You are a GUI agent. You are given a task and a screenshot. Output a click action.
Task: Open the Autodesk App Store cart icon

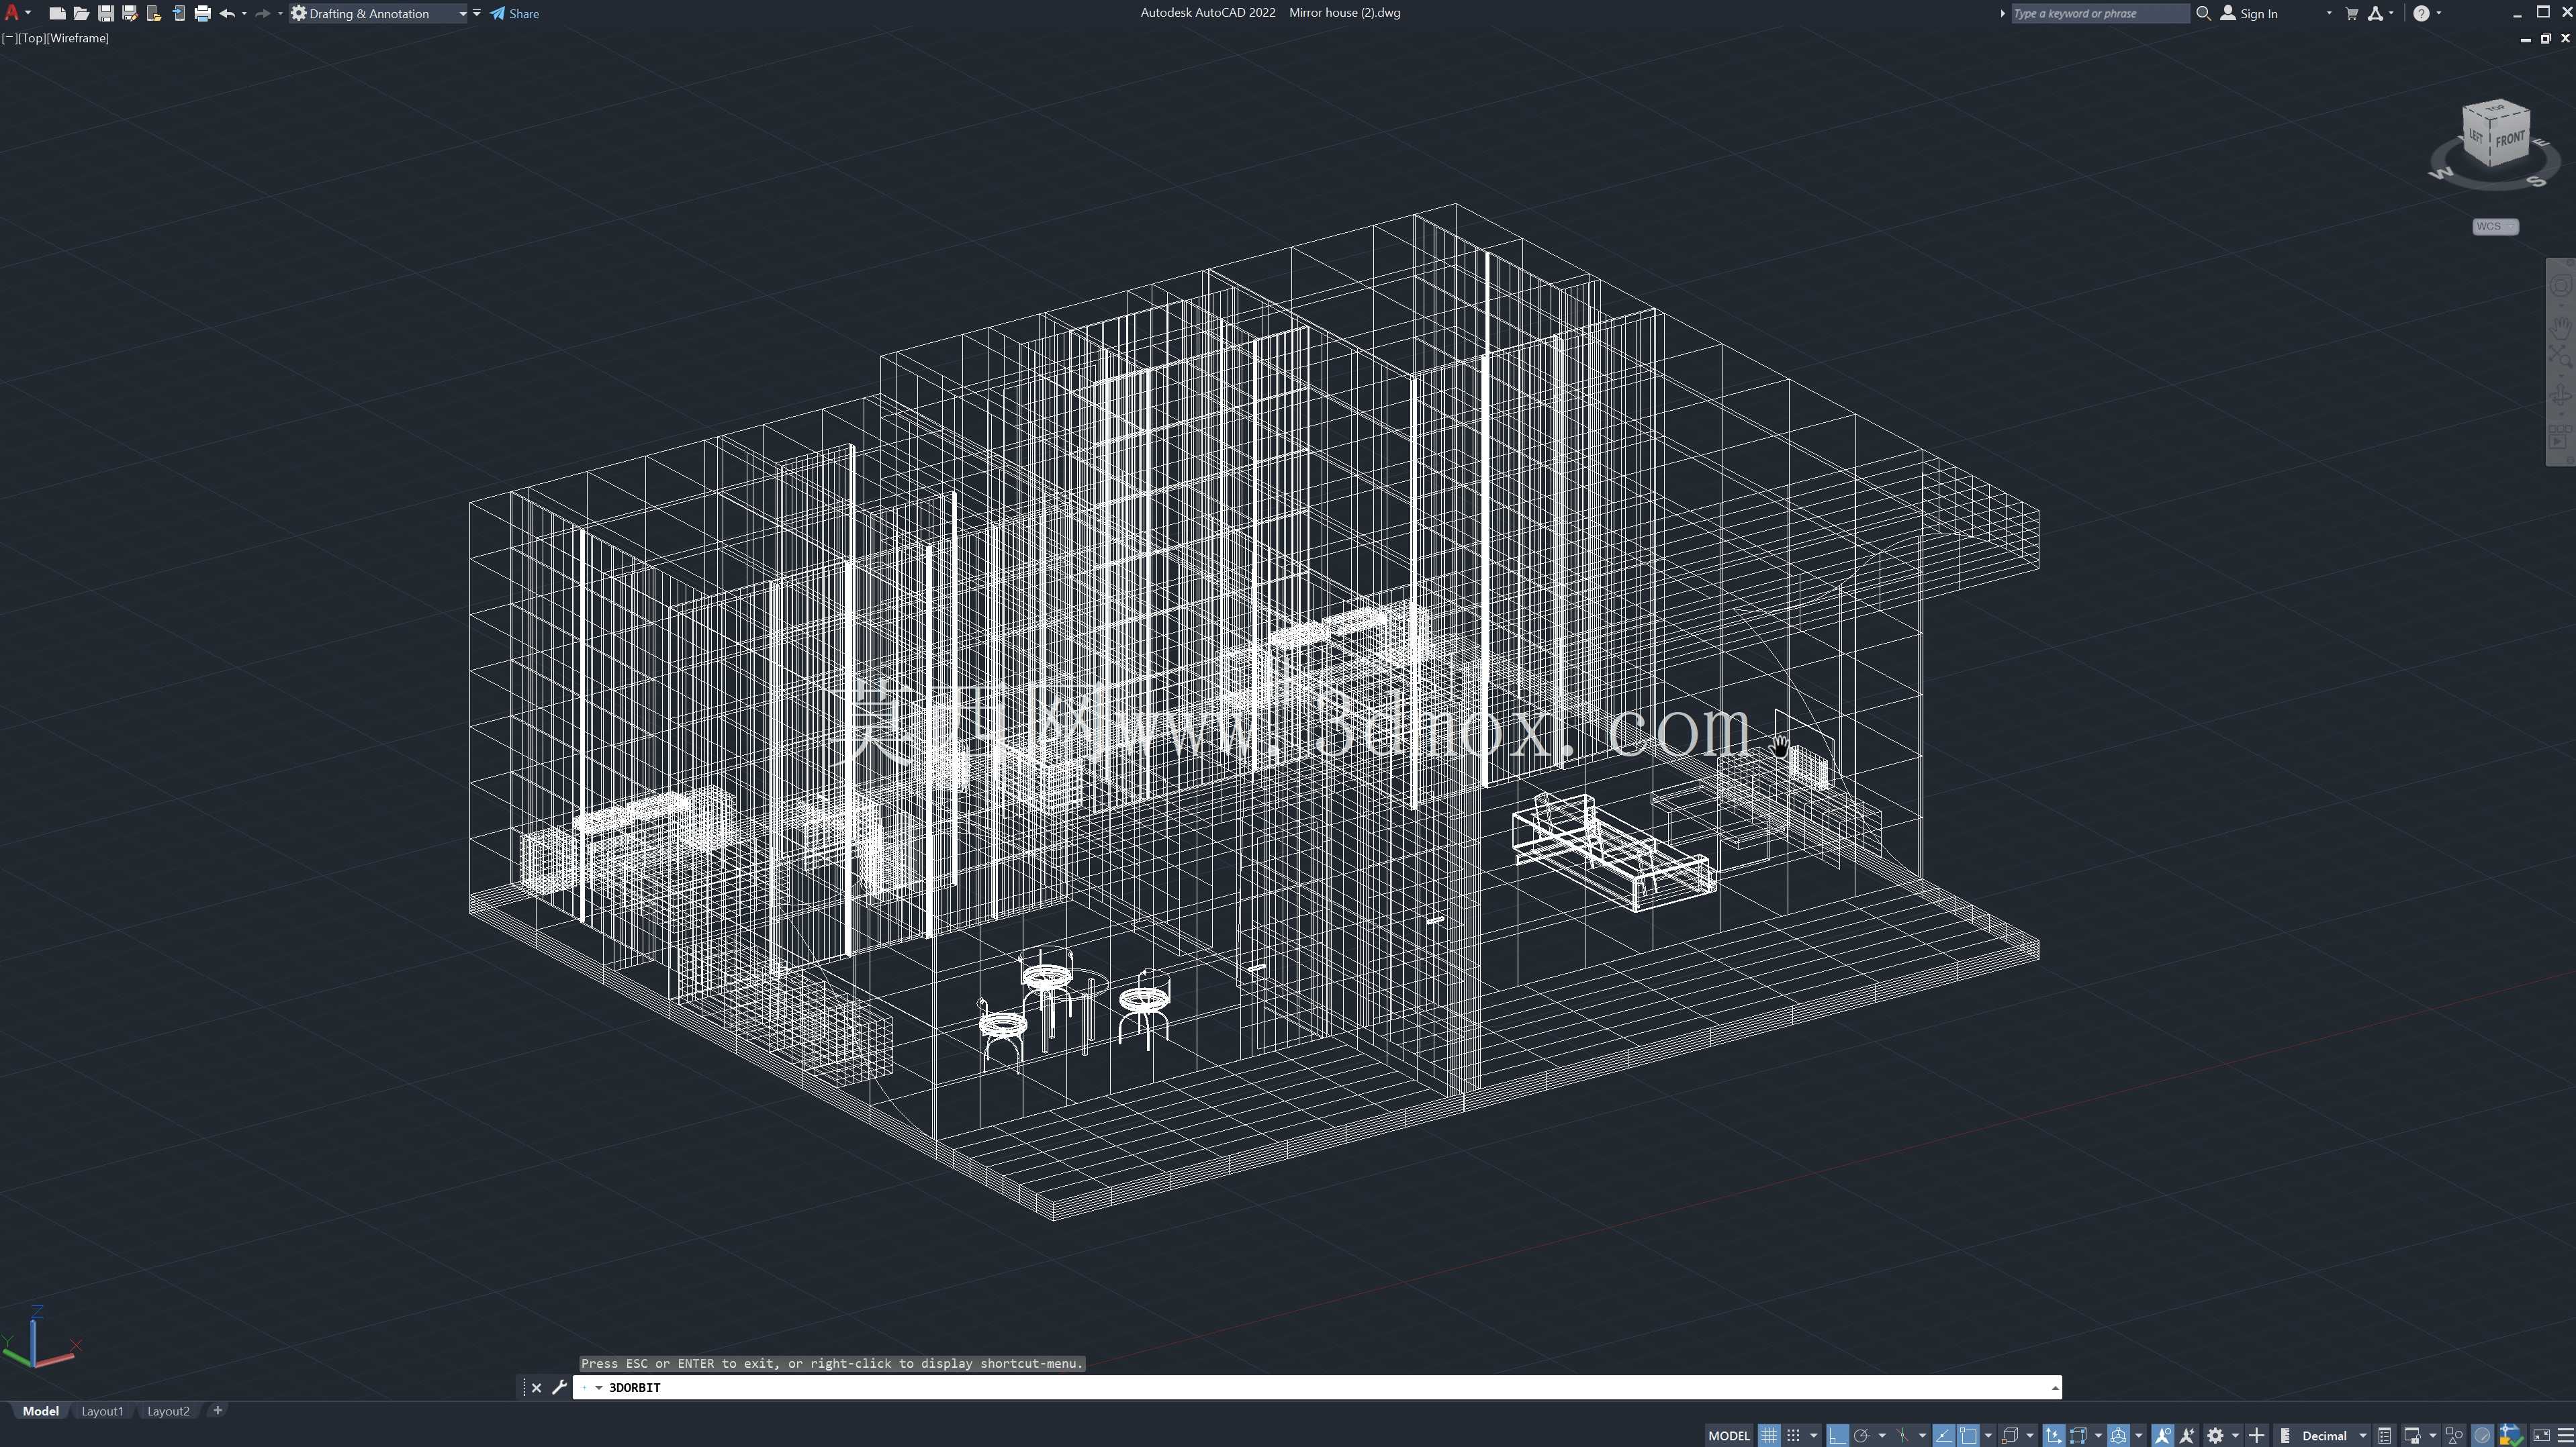pyautogui.click(x=2351, y=13)
